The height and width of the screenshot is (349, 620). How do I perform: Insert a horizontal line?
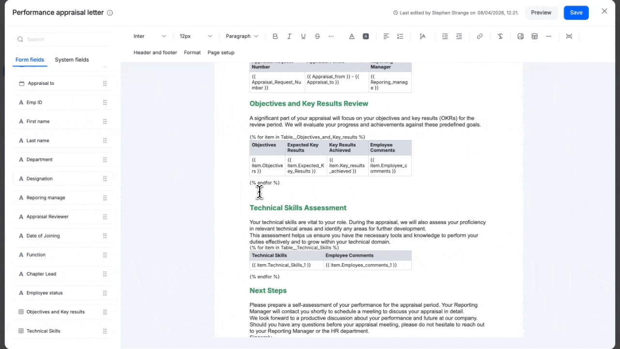(549, 36)
